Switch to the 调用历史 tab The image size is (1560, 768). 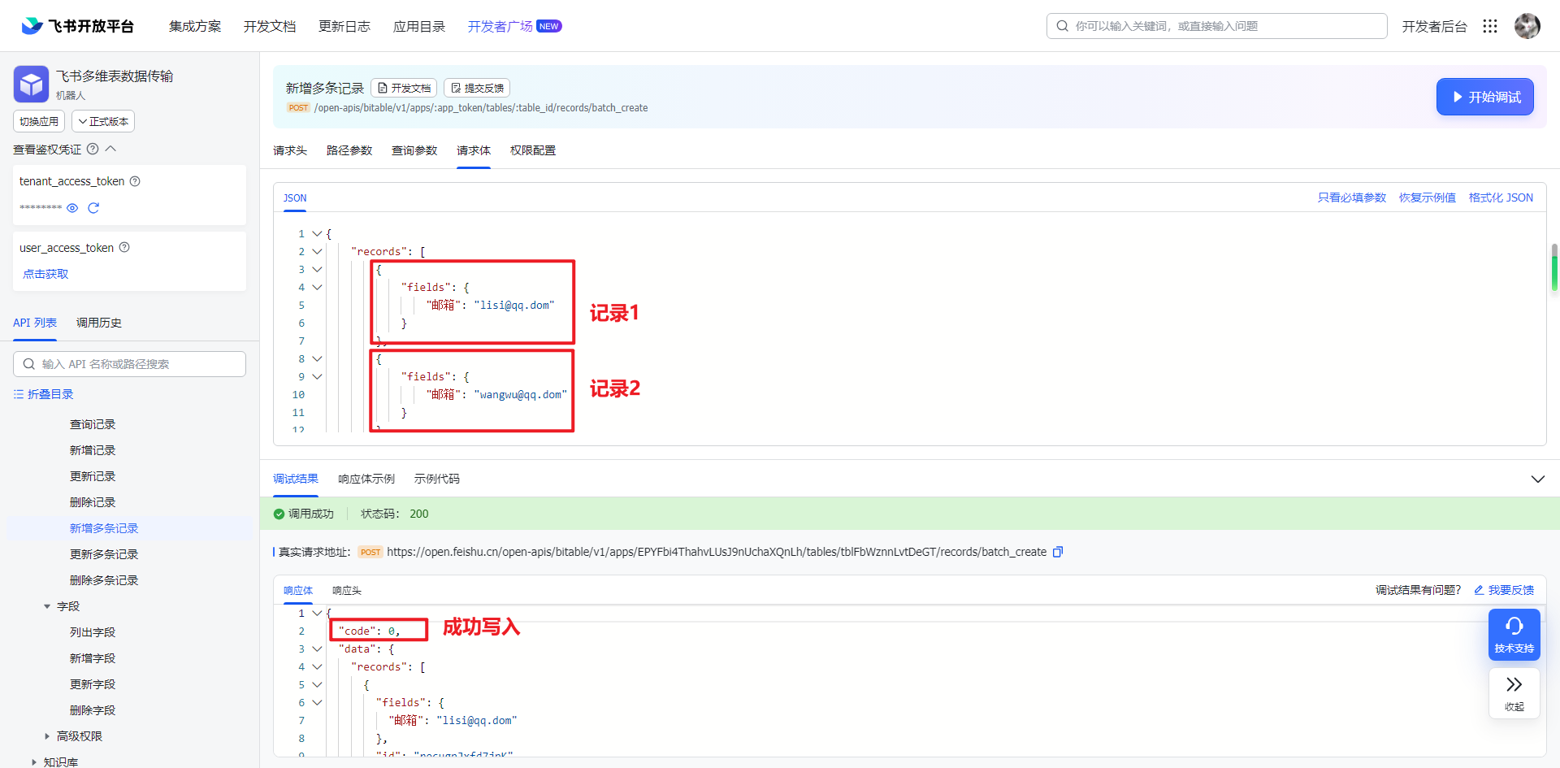tap(99, 323)
